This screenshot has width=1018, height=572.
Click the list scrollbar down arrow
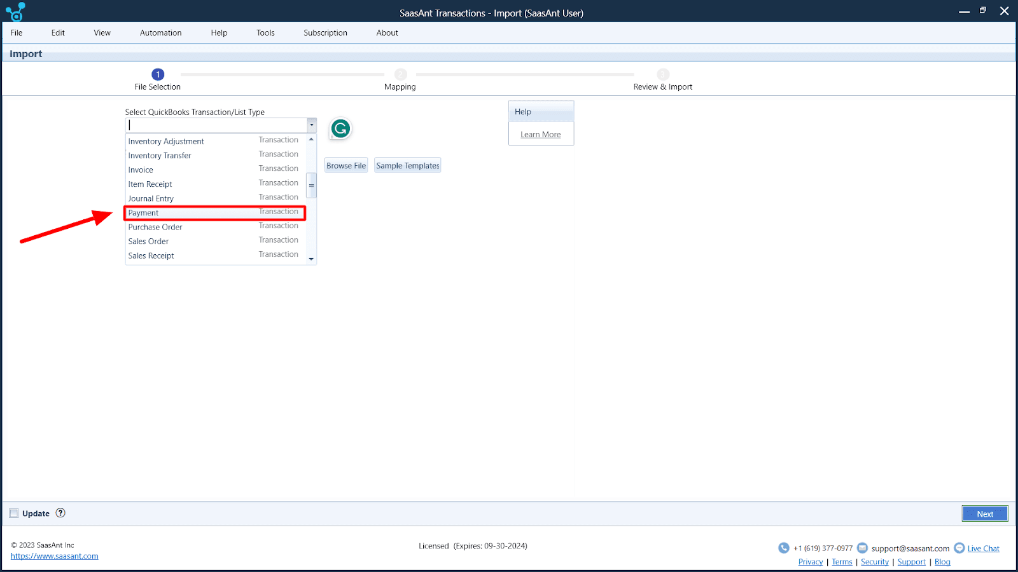311,259
